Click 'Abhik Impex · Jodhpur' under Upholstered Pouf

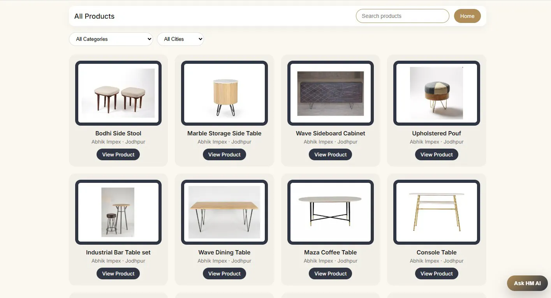[437, 142]
